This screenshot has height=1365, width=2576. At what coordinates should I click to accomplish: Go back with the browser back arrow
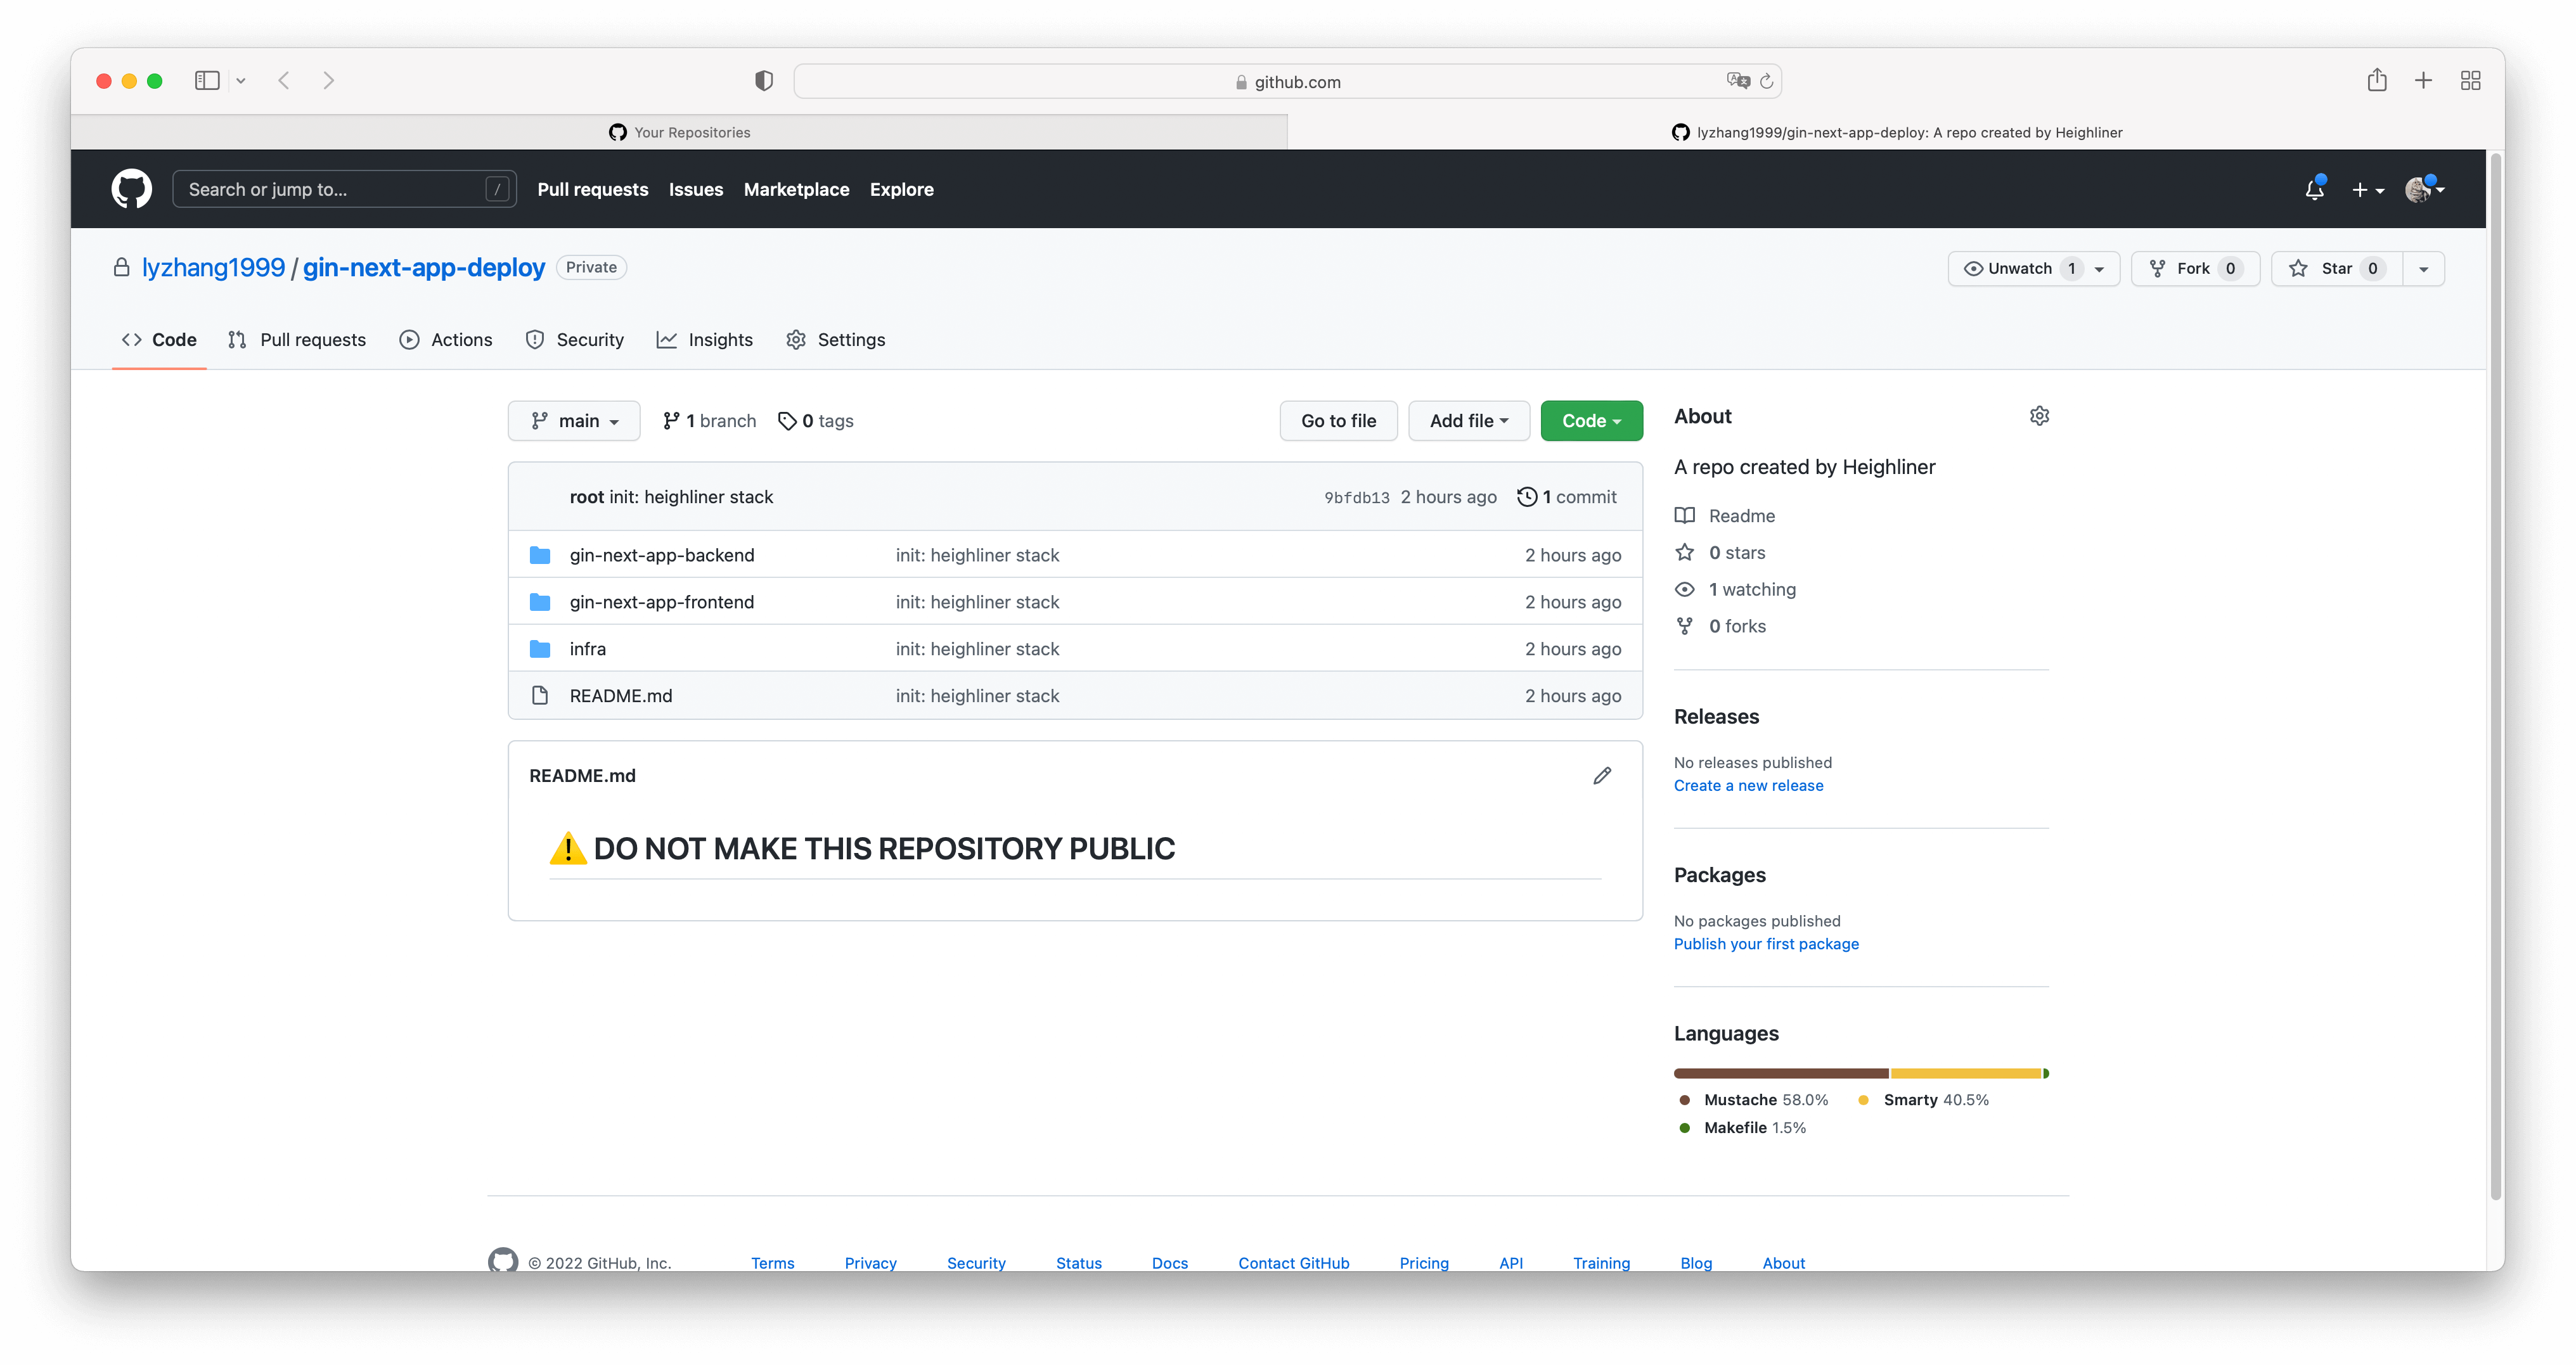284,81
